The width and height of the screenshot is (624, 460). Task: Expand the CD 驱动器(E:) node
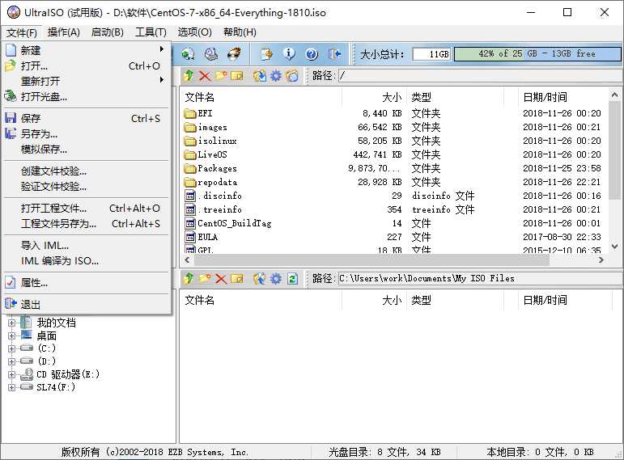pos(11,374)
